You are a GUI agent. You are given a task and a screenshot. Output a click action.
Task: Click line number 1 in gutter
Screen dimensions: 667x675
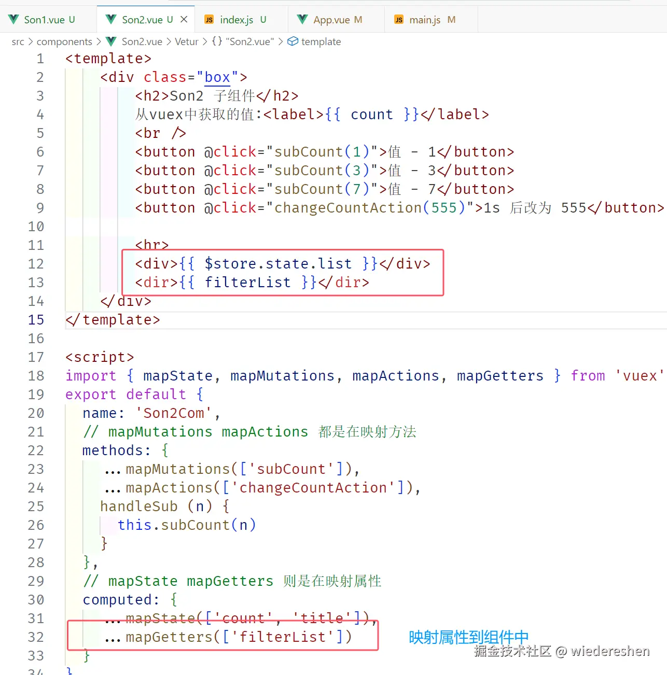40,59
